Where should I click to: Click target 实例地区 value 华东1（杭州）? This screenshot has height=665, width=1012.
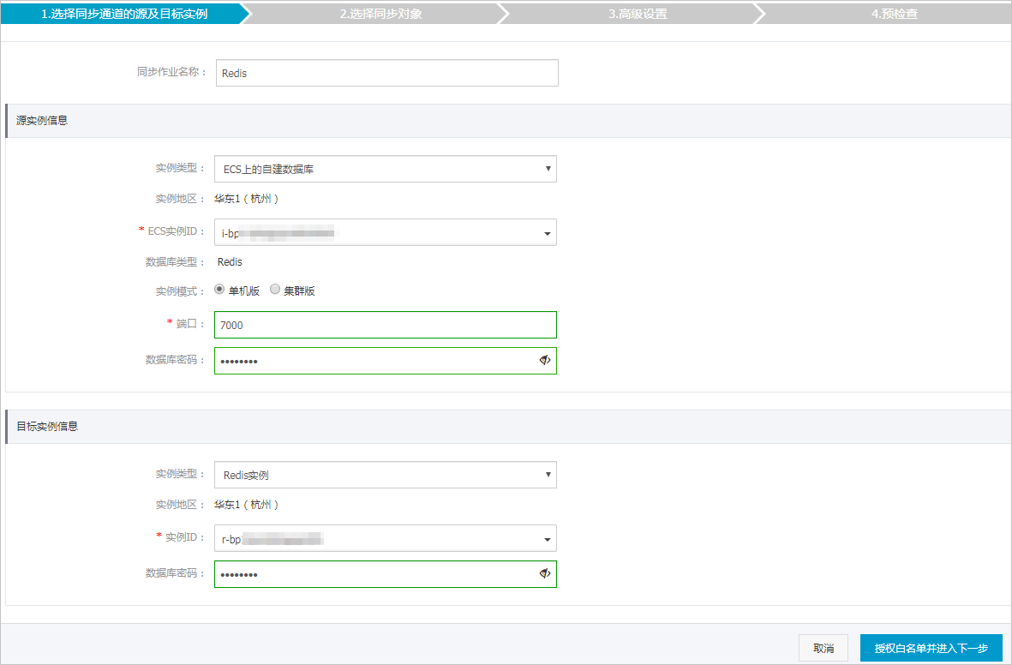[x=247, y=505]
